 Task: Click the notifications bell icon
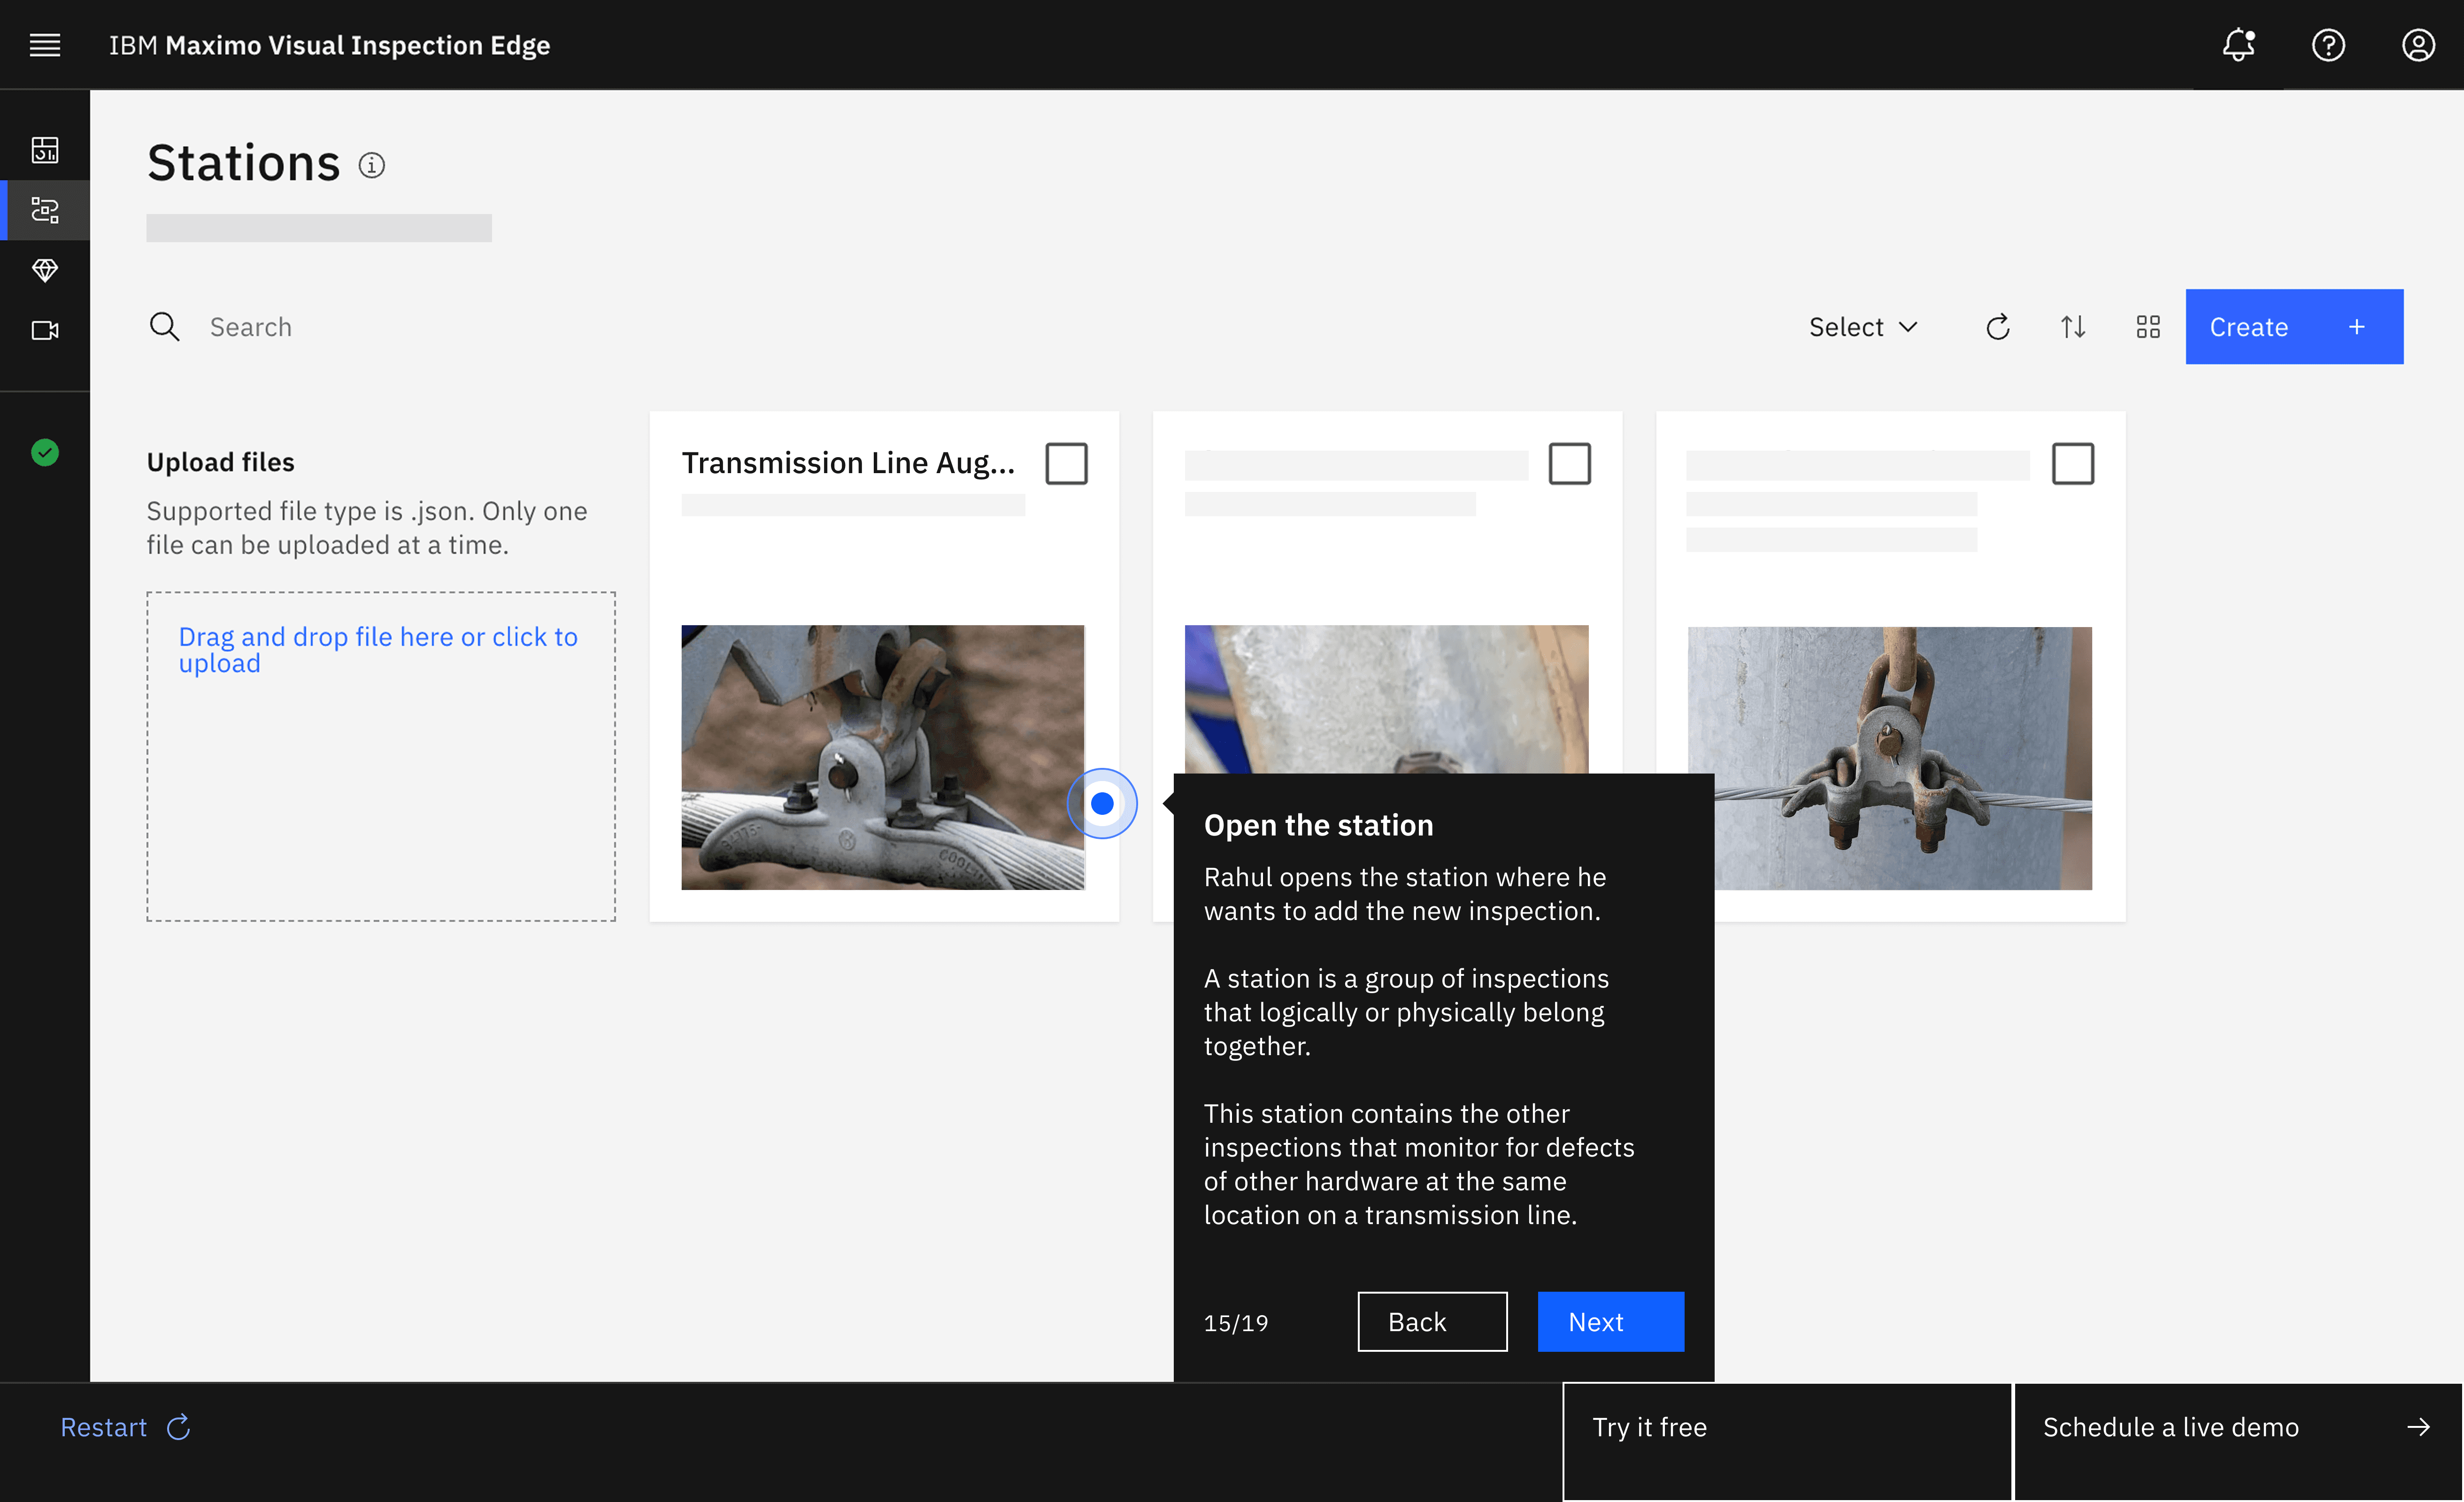(x=2238, y=45)
